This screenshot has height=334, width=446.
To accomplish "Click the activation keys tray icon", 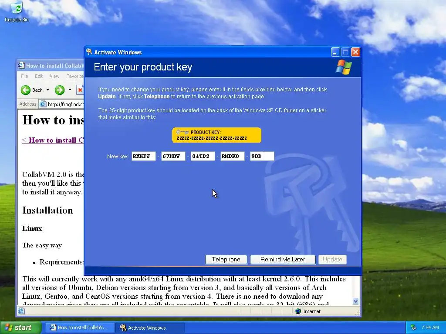I will pyautogui.click(x=414, y=328).
